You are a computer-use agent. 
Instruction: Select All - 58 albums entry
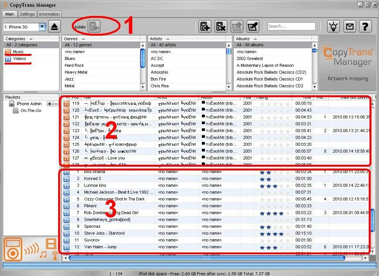(x=273, y=45)
